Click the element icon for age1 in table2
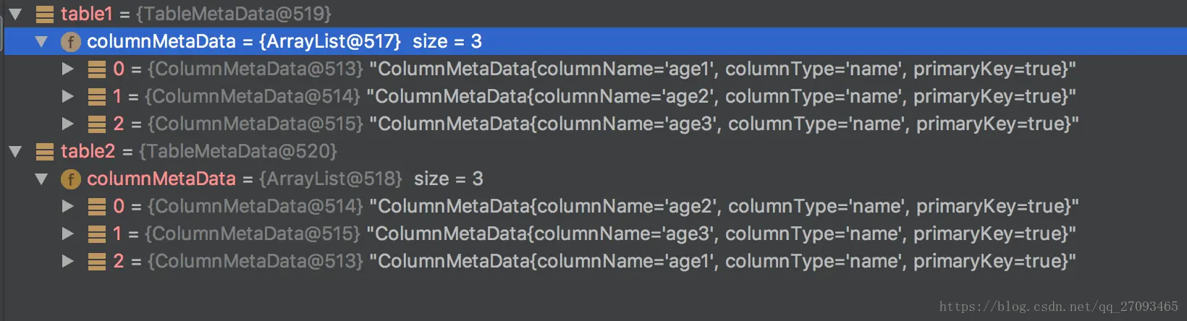This screenshot has height=321, width=1187. pos(96,262)
